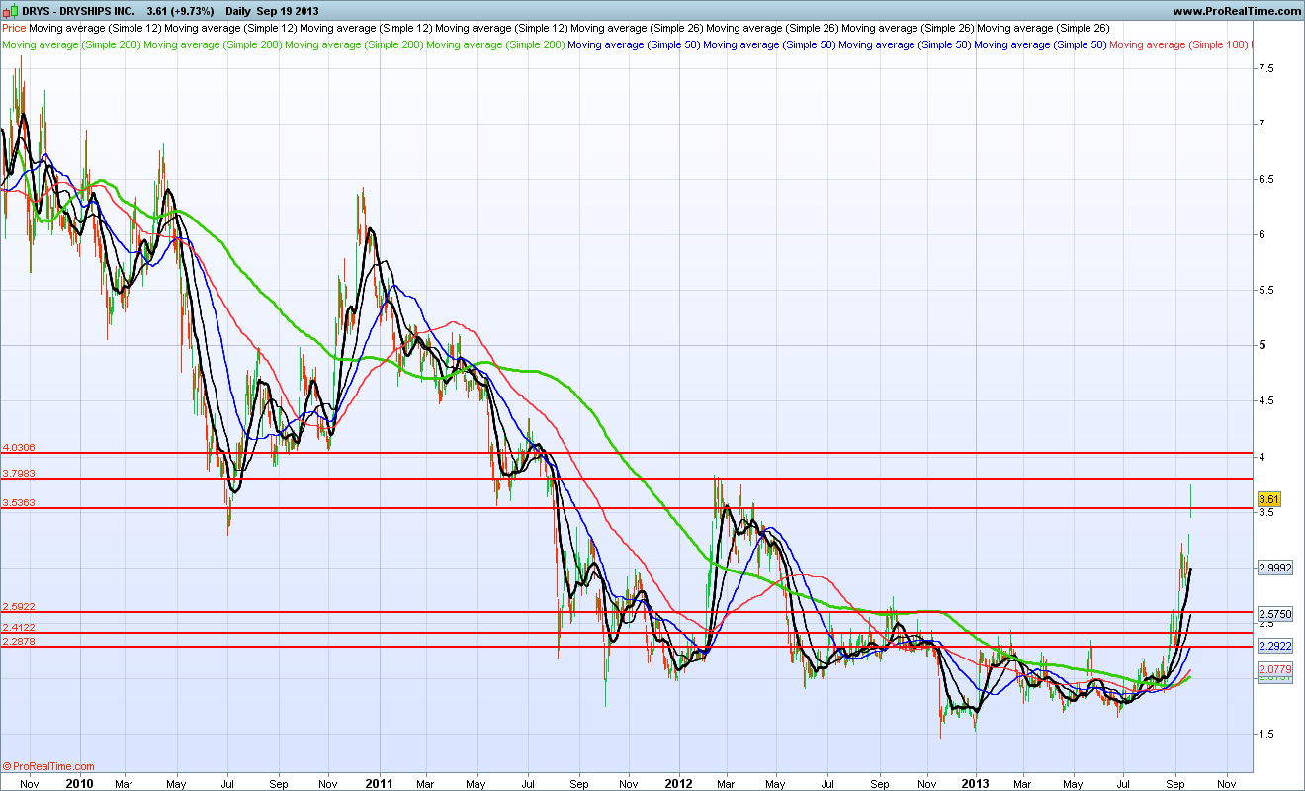The image size is (1305, 791).
Task: Click the 3.5363 horizontal line label
Action: (20, 502)
